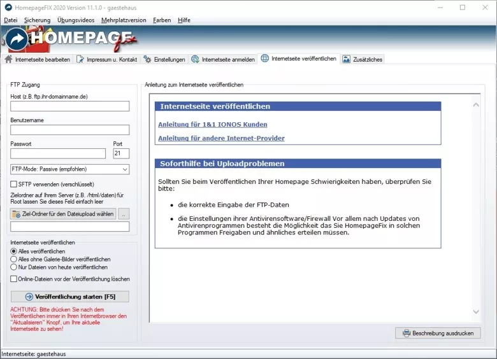Click the house icon on Internetseite bearbeiten tab
The width and height of the screenshot is (497, 359).
click(8, 60)
